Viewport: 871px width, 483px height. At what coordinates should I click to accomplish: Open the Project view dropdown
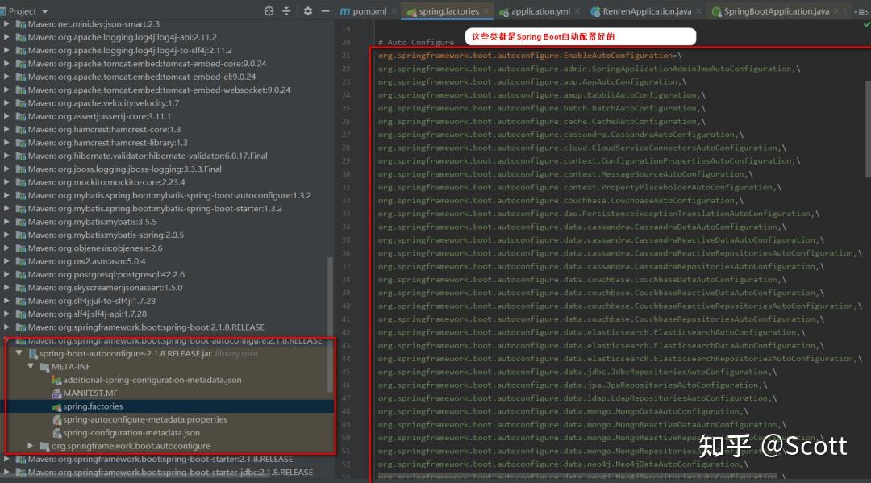[x=27, y=11]
